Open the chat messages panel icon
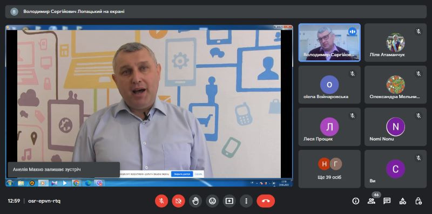 pyautogui.click(x=387, y=201)
